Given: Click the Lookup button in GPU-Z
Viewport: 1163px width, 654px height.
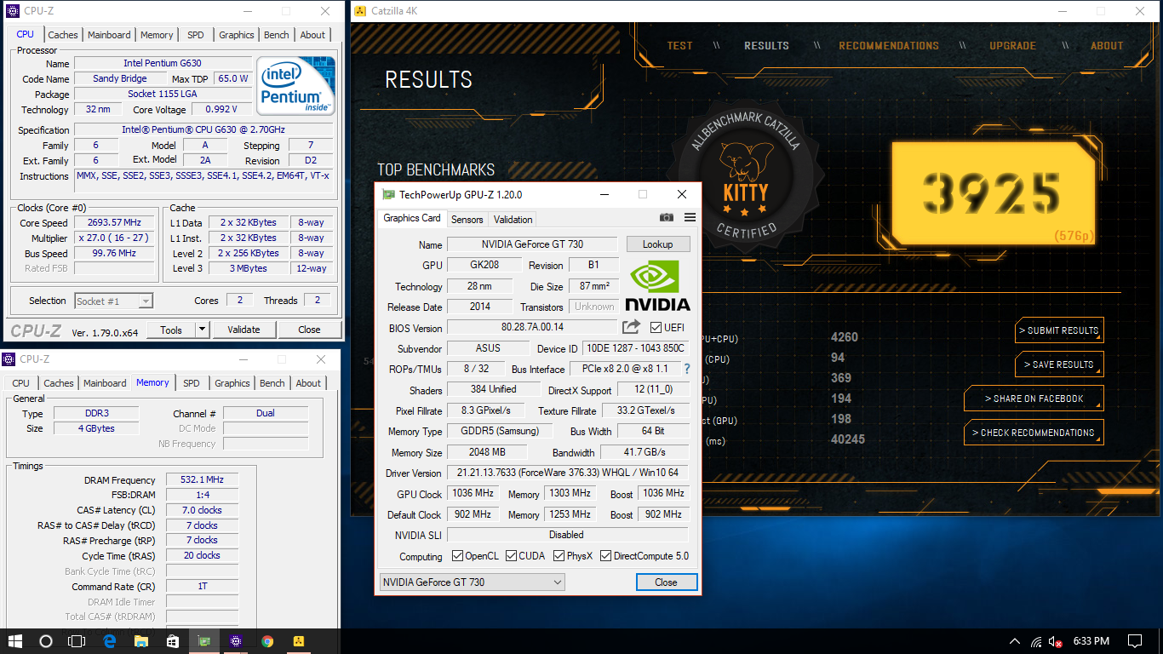Looking at the screenshot, I should click(658, 244).
